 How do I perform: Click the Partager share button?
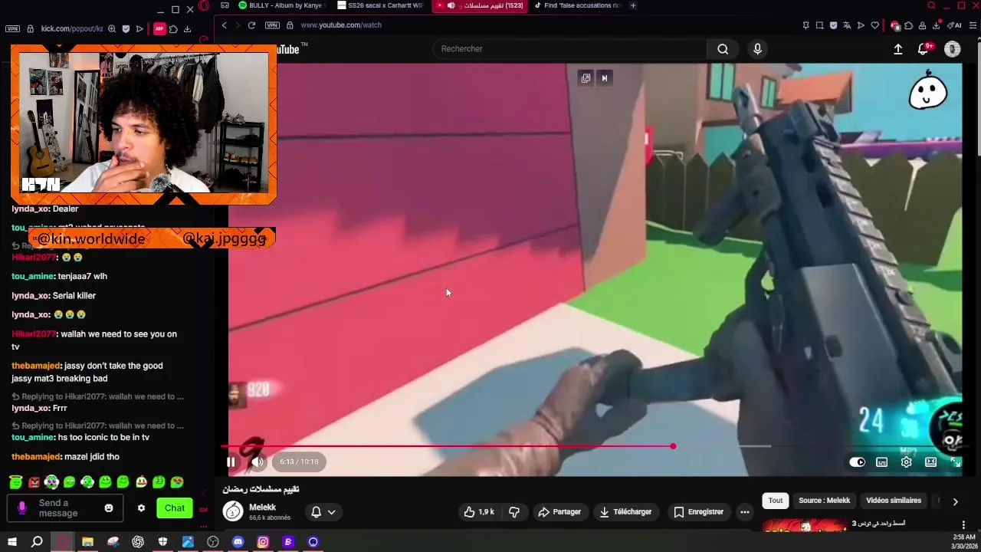point(559,512)
